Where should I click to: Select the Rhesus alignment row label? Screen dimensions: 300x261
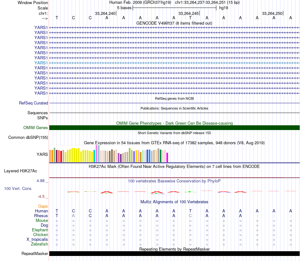click(x=41, y=216)
